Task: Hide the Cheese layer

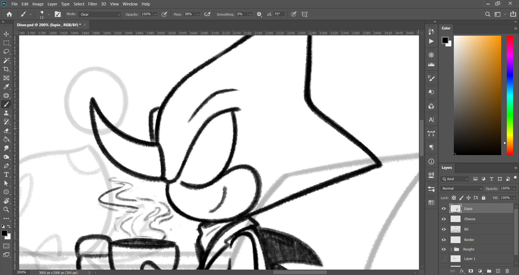Action: tap(444, 219)
